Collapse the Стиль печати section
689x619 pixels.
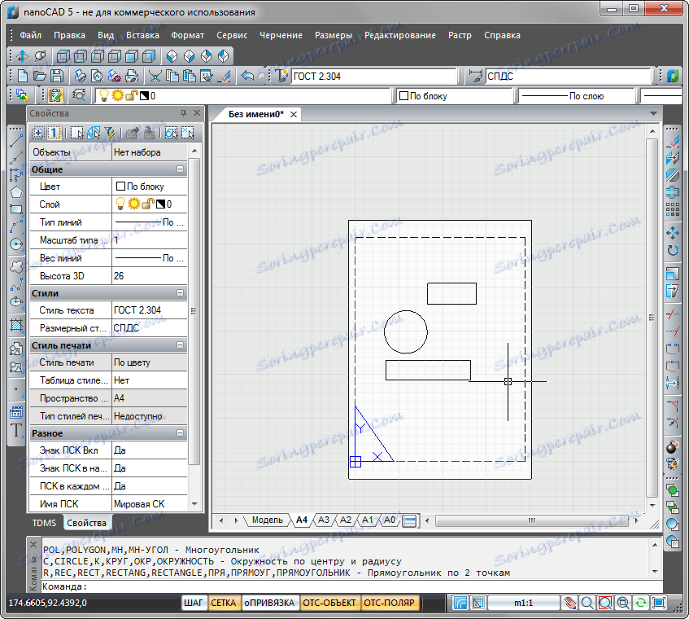click(x=180, y=345)
